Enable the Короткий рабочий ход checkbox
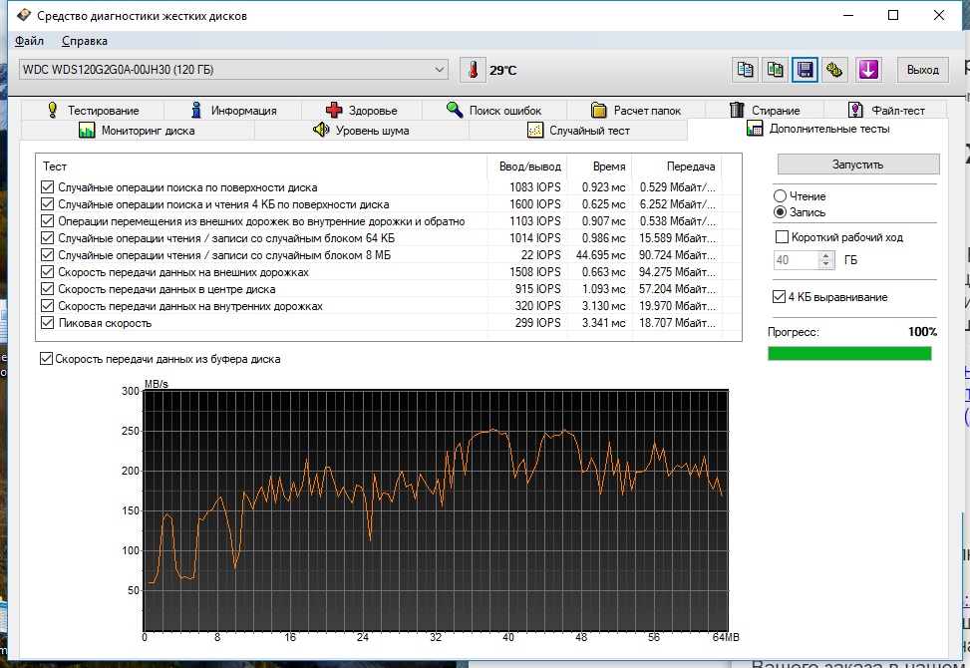This screenshot has height=668, width=970. pyautogui.click(x=782, y=237)
